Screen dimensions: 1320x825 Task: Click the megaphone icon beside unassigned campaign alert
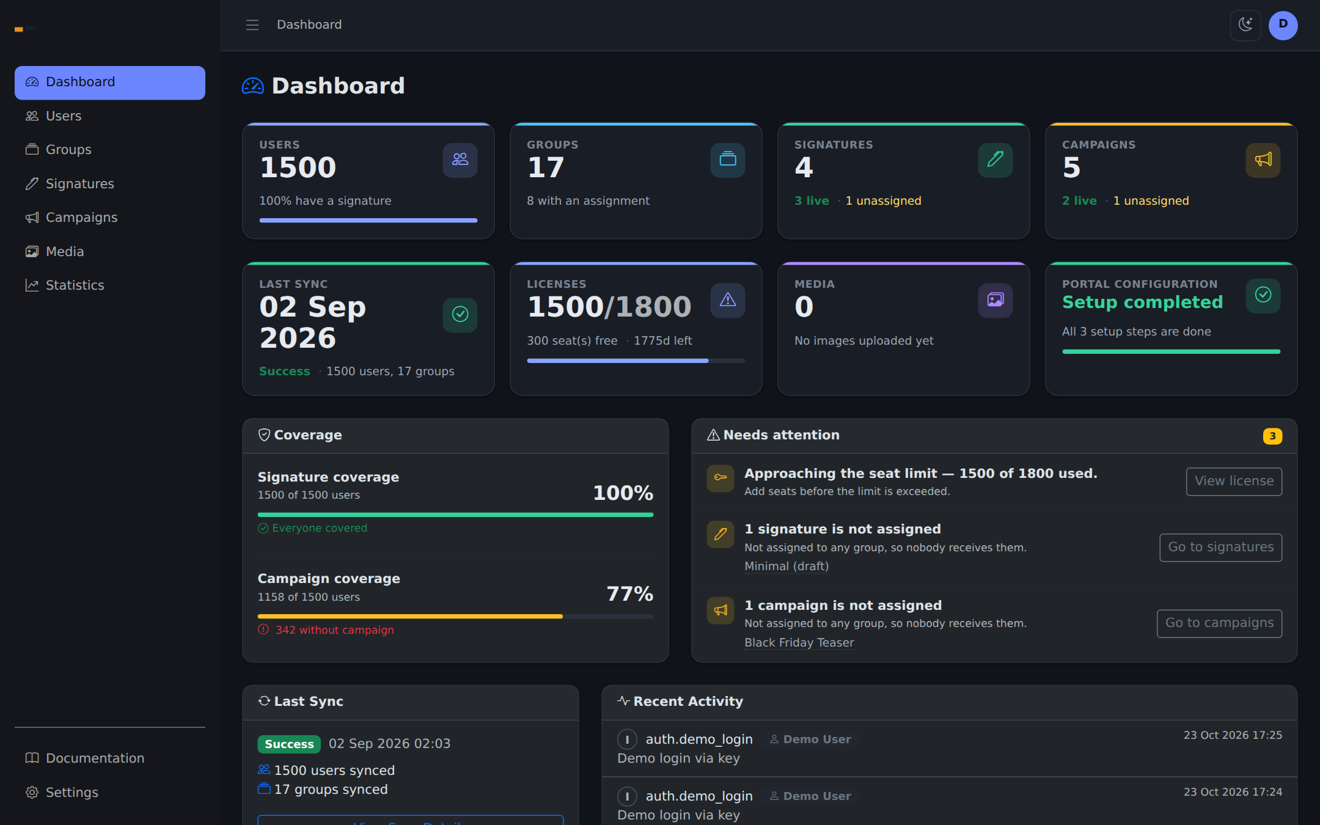[x=721, y=610]
